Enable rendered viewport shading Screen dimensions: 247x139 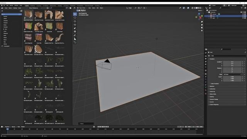click(x=201, y=8)
